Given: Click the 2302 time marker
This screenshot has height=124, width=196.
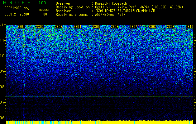Looking at the screenshot, I should tap(40, 27).
